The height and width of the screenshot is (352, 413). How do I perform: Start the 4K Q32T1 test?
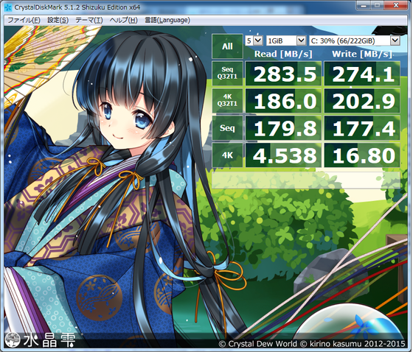pos(227,100)
